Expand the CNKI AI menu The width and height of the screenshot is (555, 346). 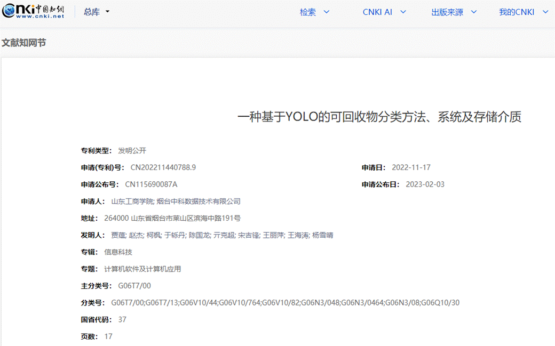[x=384, y=12]
